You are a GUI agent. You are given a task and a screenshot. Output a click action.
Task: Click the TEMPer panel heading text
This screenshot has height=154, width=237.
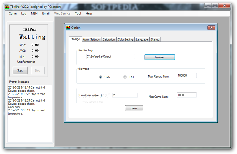click(29, 29)
